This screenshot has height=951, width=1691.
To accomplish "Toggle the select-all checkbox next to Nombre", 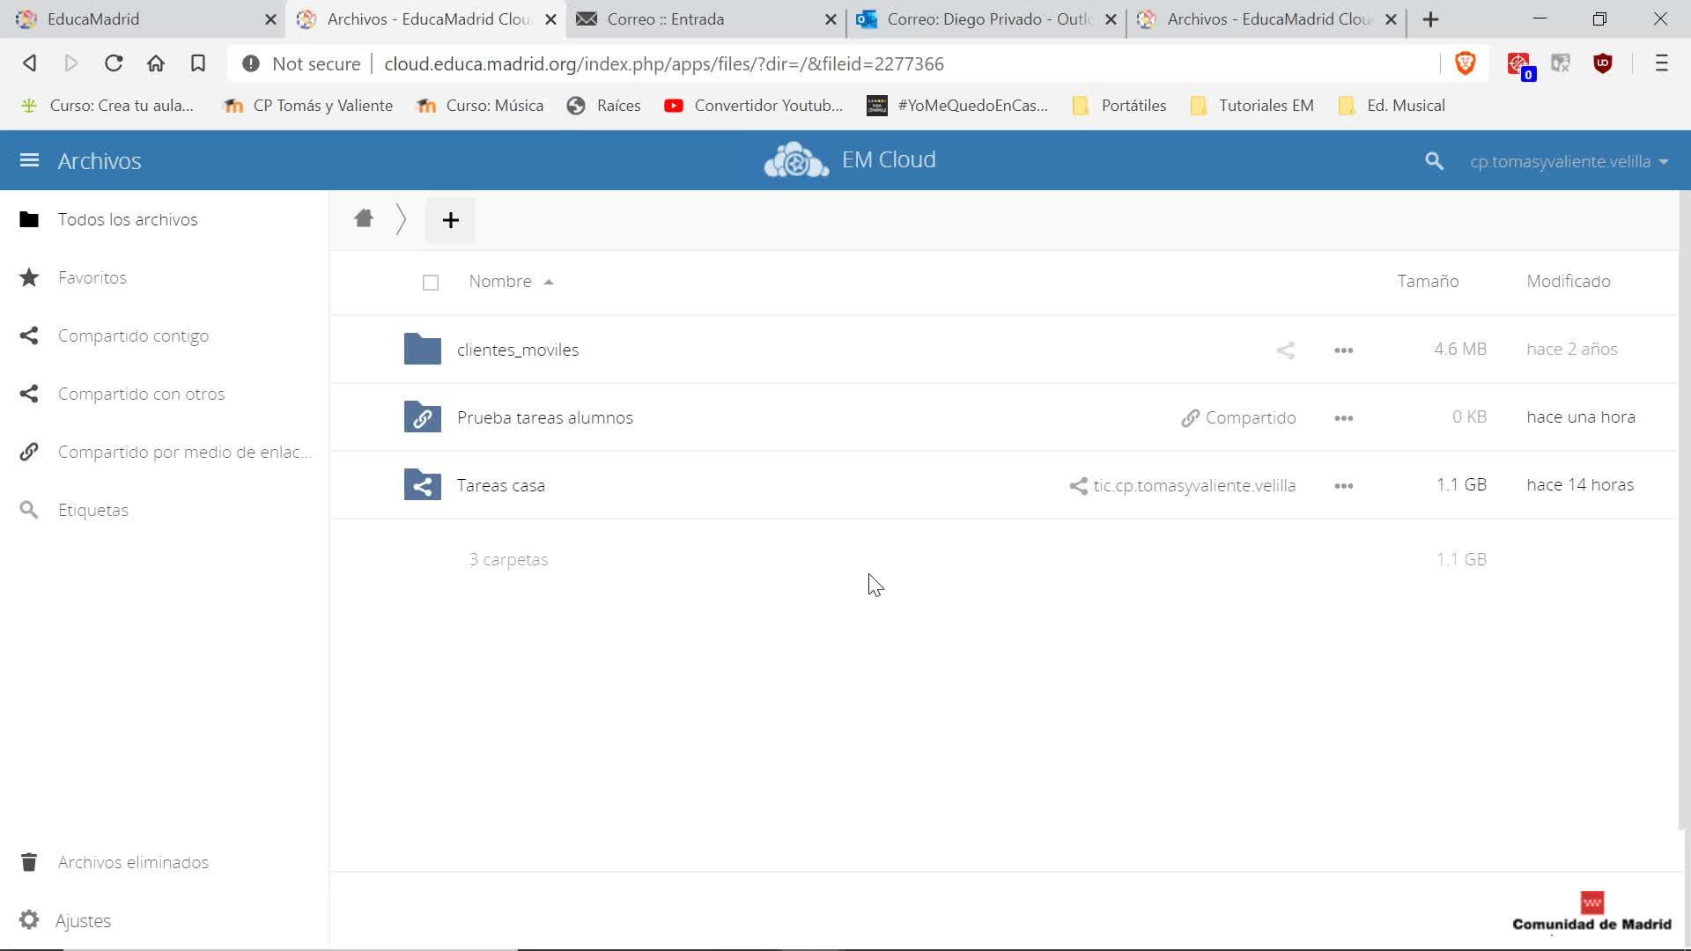I will [430, 283].
